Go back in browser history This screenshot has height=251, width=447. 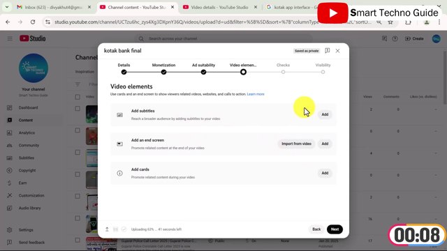[8, 22]
